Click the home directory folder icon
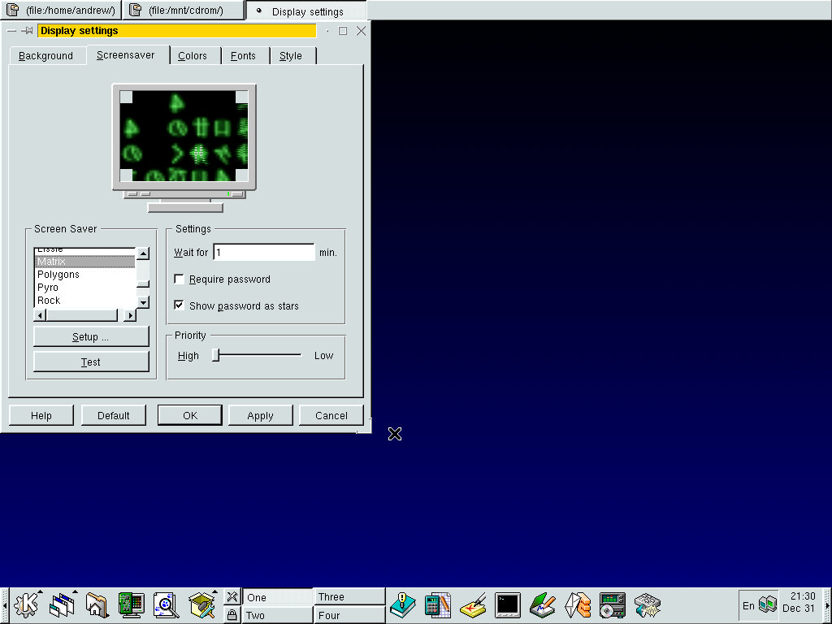Screen dimensions: 832x624 pos(96,604)
